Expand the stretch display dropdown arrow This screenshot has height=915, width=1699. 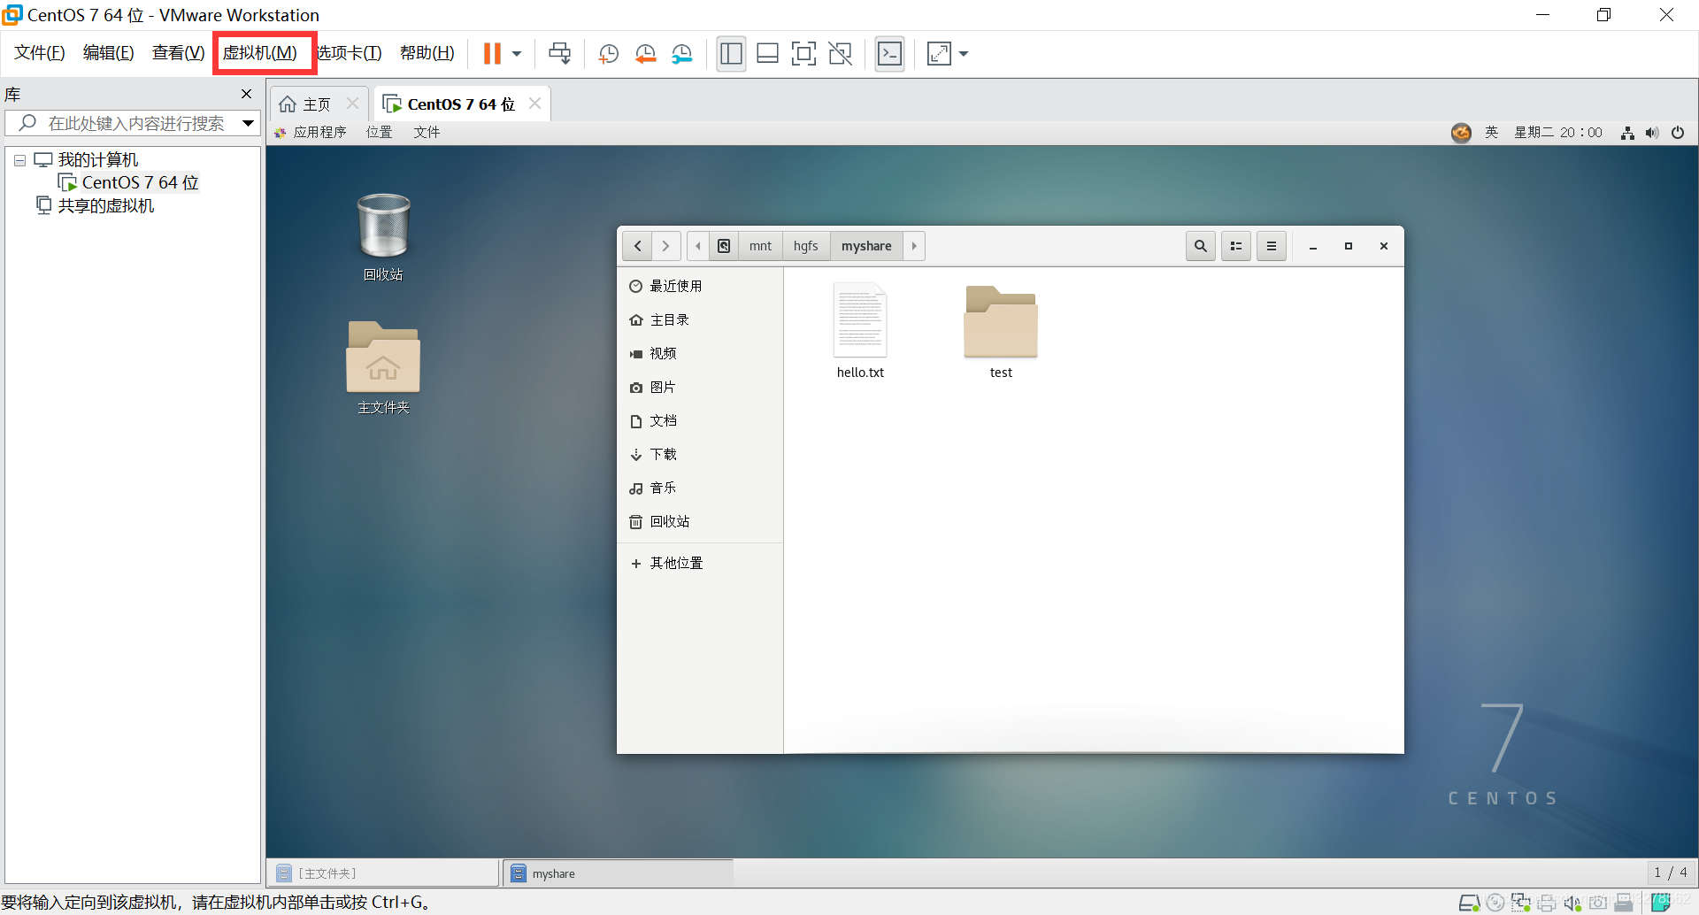[964, 54]
